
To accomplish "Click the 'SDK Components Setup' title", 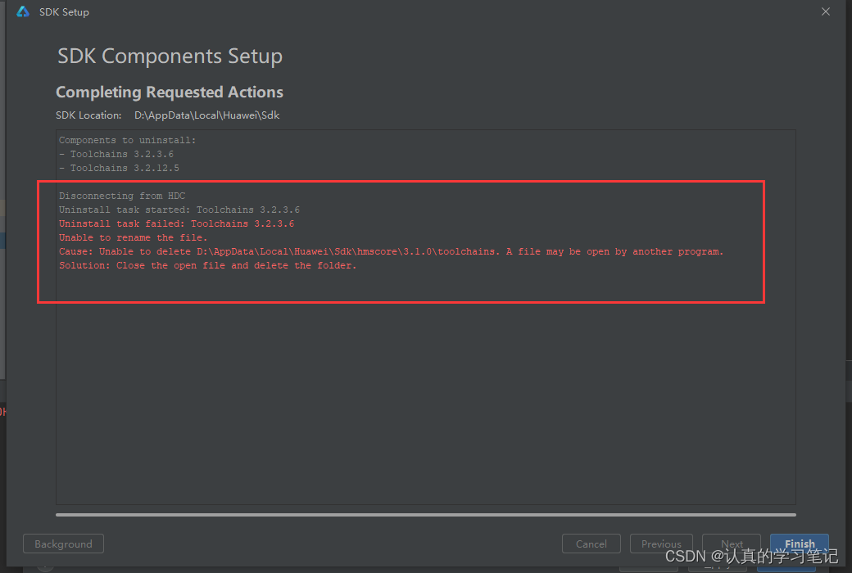I will click(170, 56).
